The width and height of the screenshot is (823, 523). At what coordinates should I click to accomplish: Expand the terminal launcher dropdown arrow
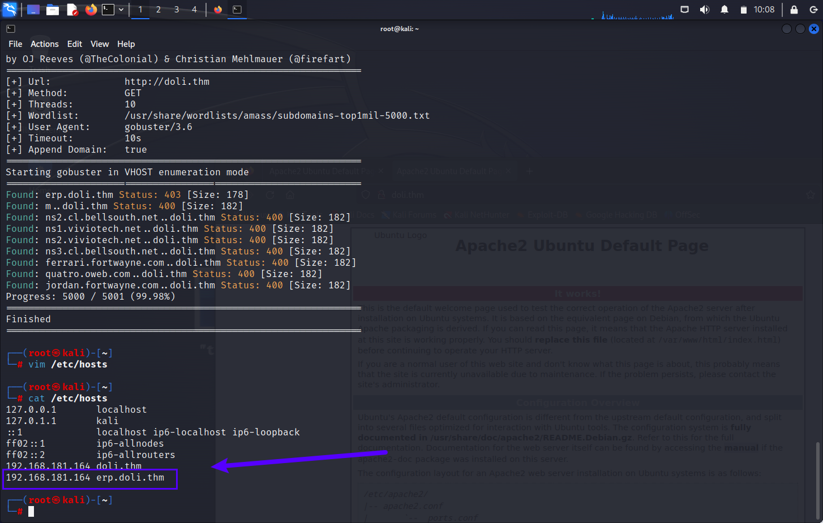121,10
